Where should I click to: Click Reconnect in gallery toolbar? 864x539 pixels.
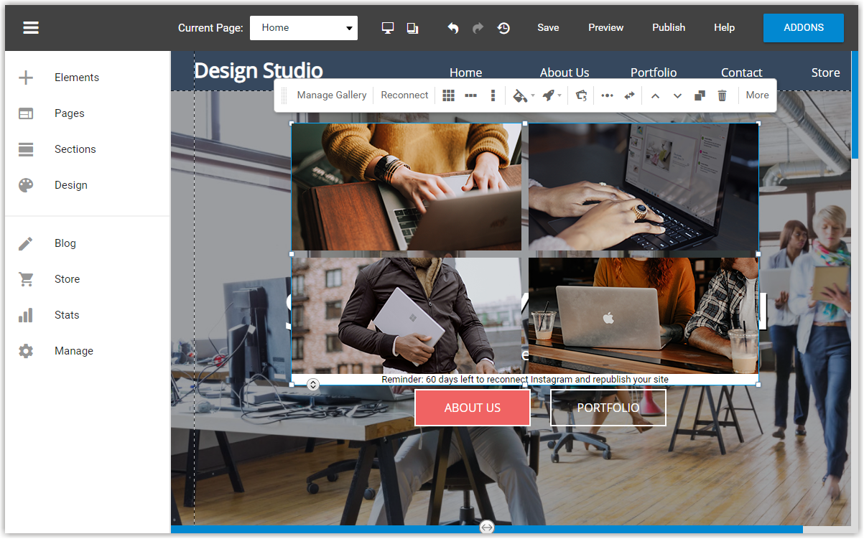pos(404,95)
